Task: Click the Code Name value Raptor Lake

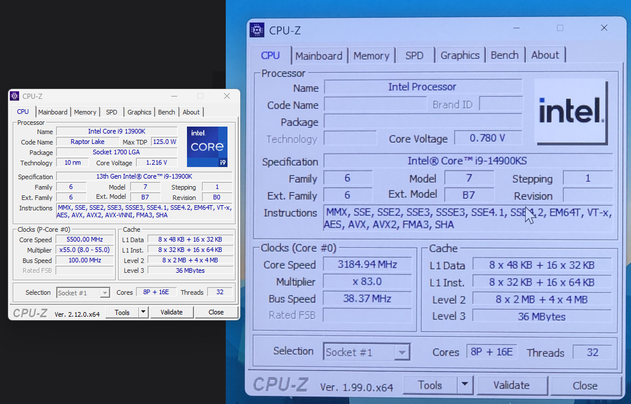Action: [x=87, y=142]
